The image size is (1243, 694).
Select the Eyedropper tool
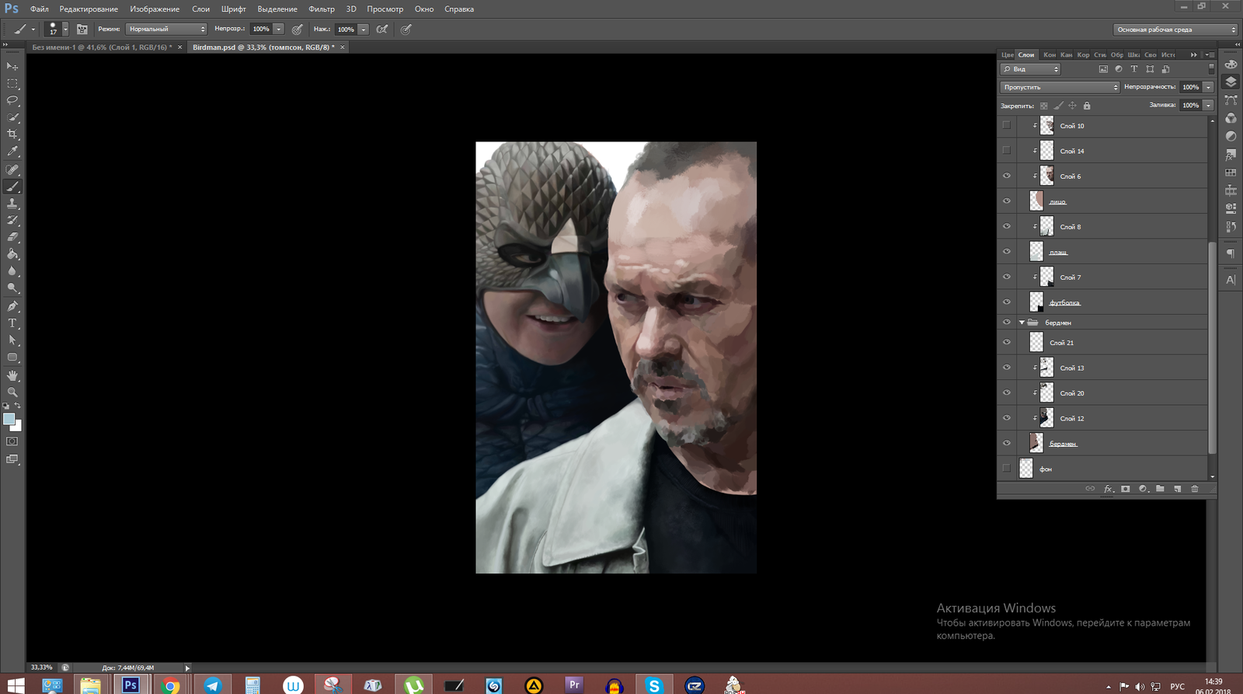point(12,152)
